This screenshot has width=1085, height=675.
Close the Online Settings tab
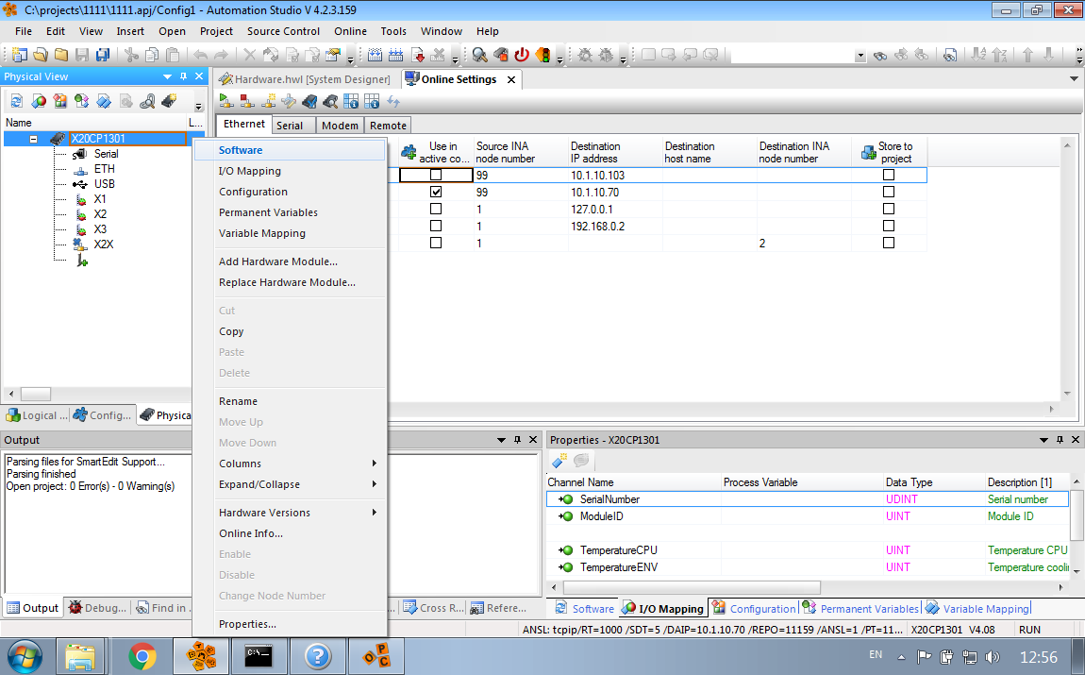[x=511, y=79]
